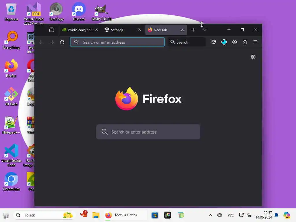Image resolution: width=296 pixels, height=222 pixels.
Task: Open File Explorer from the taskbar
Action: [x=96, y=215]
